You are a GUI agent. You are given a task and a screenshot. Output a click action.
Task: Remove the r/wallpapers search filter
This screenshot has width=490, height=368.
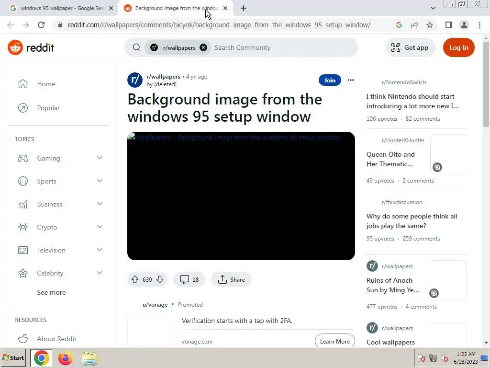click(203, 47)
